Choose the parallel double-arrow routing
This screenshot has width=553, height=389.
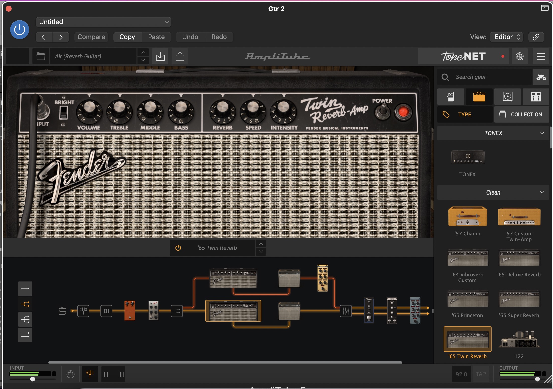pos(25,335)
